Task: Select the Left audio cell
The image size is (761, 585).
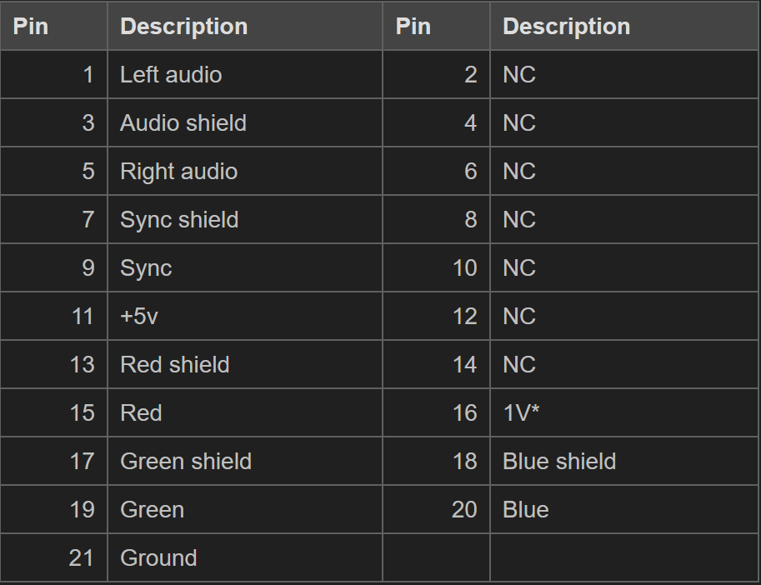Action: click(x=171, y=75)
